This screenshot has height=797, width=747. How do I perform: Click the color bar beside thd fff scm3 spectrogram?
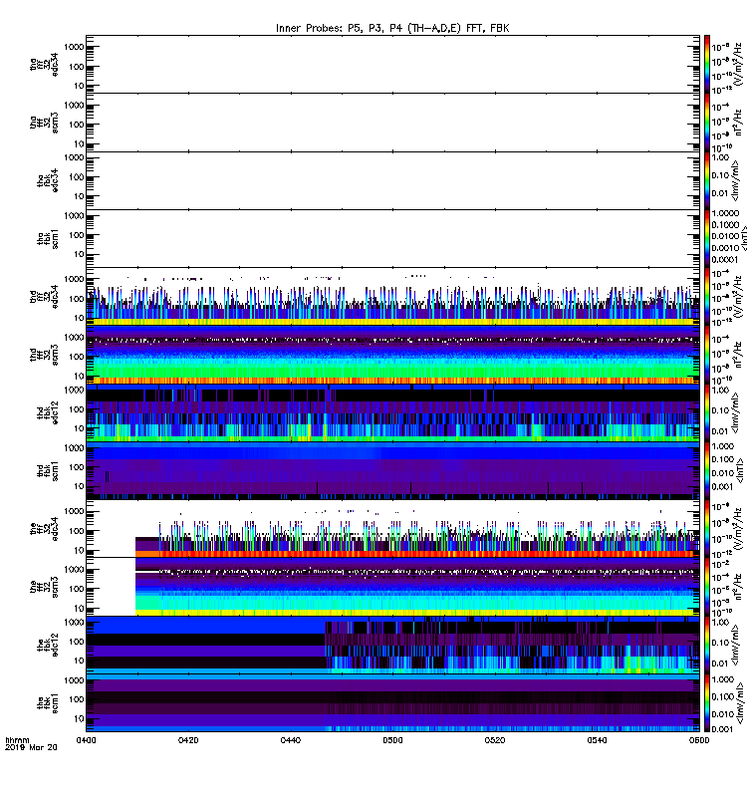click(x=707, y=355)
